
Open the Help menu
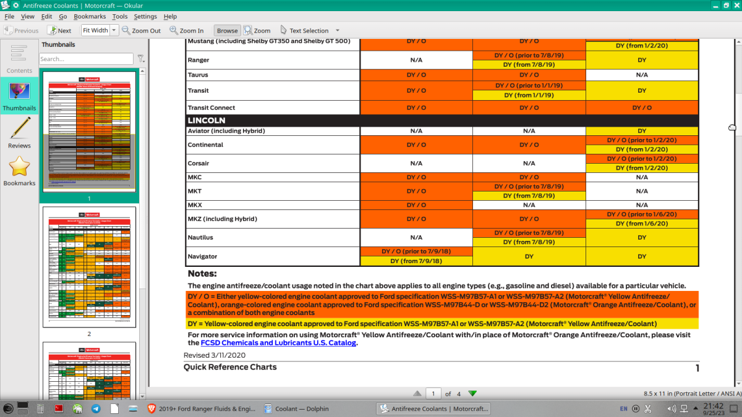pos(170,16)
